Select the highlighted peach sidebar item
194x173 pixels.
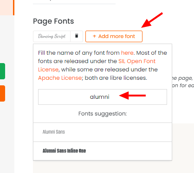[7, 7]
